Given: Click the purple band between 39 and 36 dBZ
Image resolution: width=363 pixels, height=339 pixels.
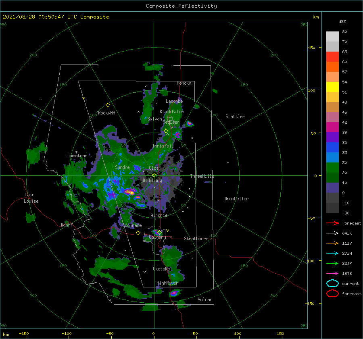Looking at the screenshot, I should click(332, 137).
